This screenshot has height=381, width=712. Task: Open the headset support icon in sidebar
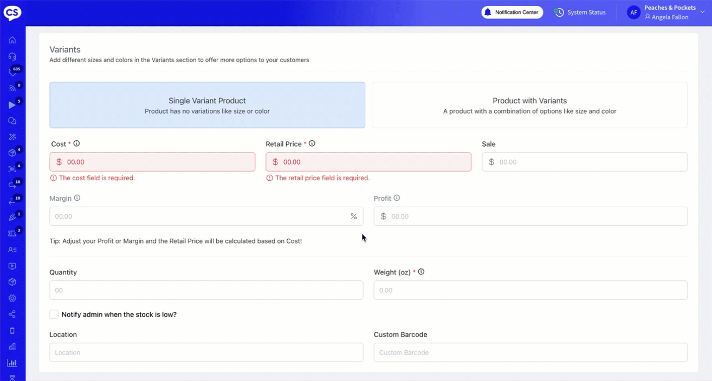(12, 56)
